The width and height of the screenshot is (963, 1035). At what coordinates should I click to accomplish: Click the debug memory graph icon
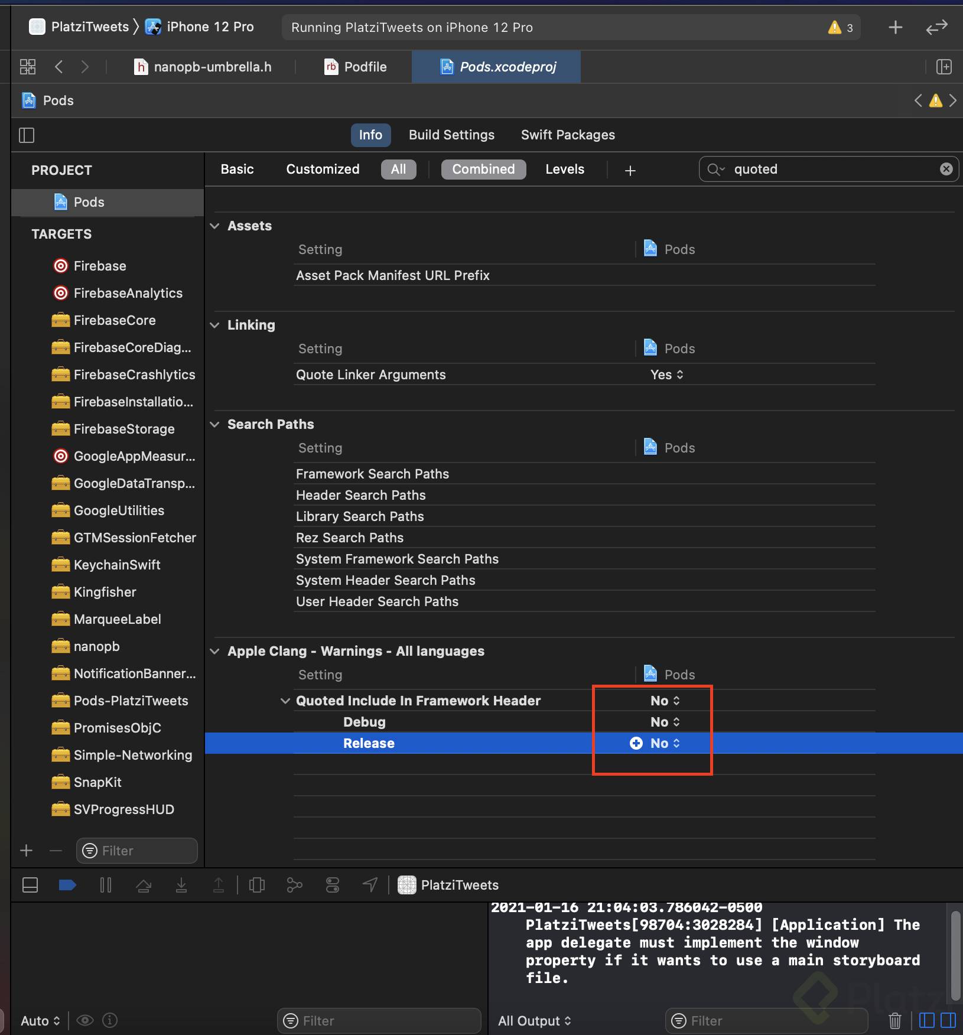294,884
